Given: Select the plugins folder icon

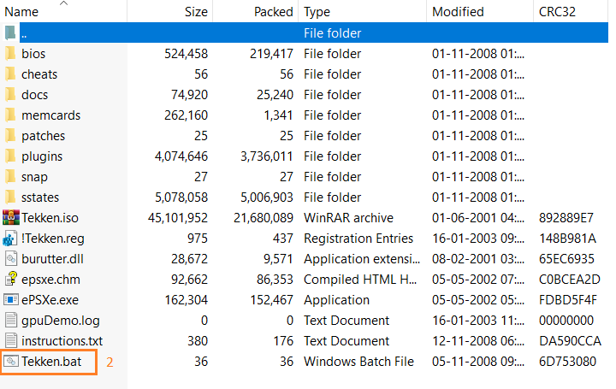Looking at the screenshot, I should click(x=10, y=156).
